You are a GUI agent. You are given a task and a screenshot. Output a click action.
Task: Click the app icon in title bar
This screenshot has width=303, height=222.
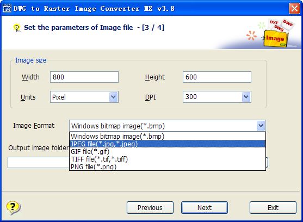pyautogui.click(x=7, y=8)
